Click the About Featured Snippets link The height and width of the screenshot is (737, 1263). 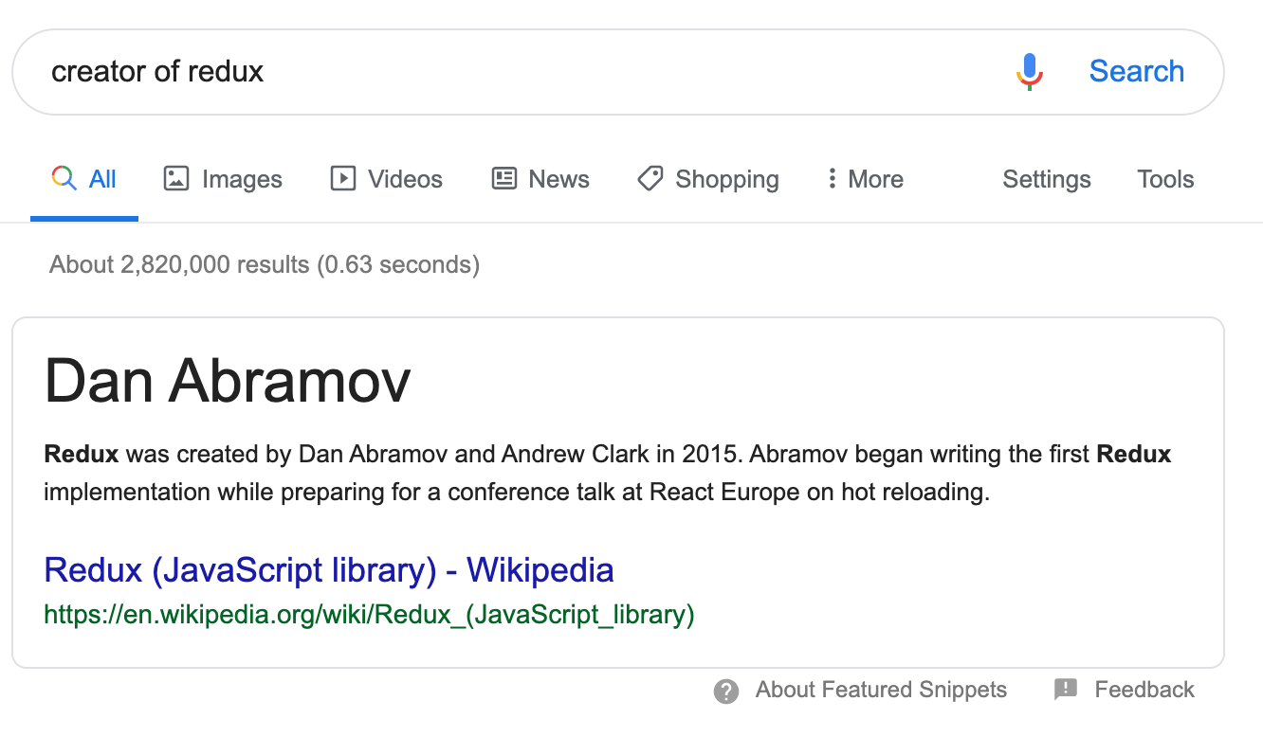881,690
